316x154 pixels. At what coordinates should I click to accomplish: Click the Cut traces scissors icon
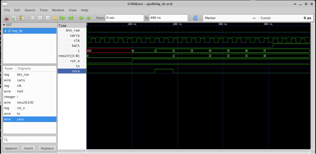tap(6, 18)
